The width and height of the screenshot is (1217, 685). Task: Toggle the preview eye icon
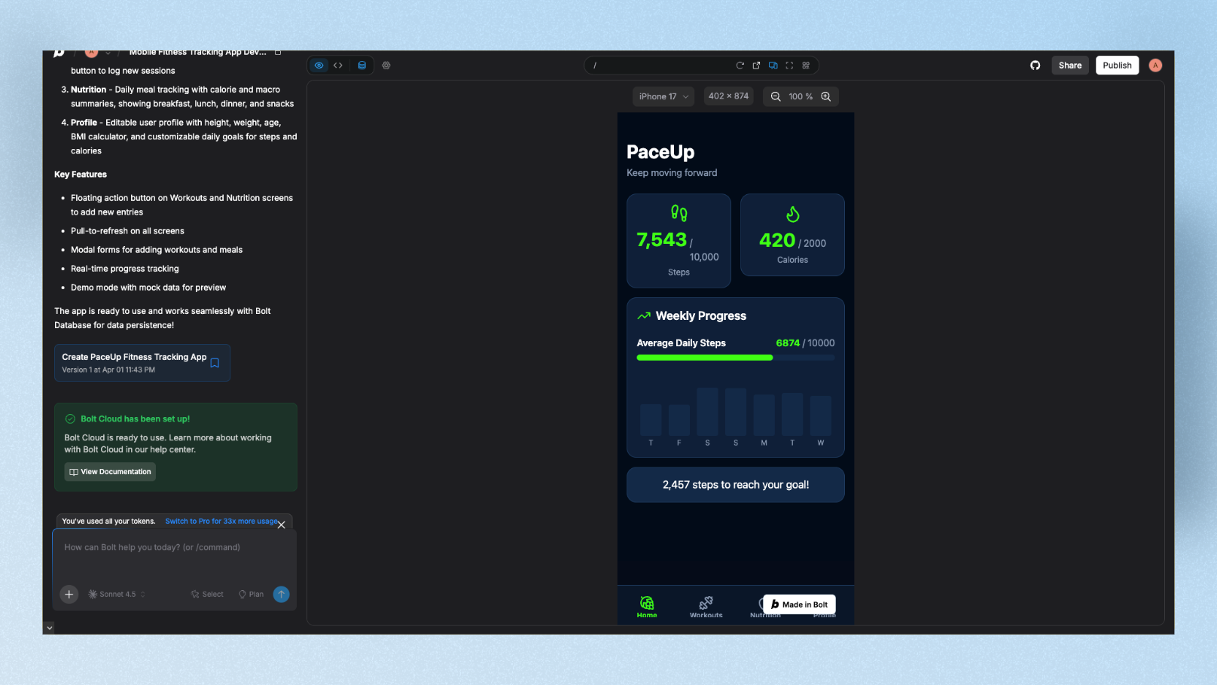[x=319, y=65]
